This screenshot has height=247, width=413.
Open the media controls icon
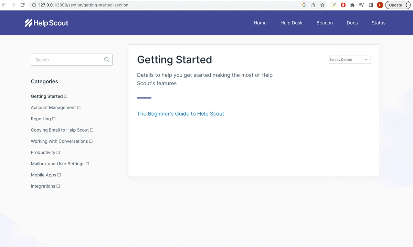361,5
